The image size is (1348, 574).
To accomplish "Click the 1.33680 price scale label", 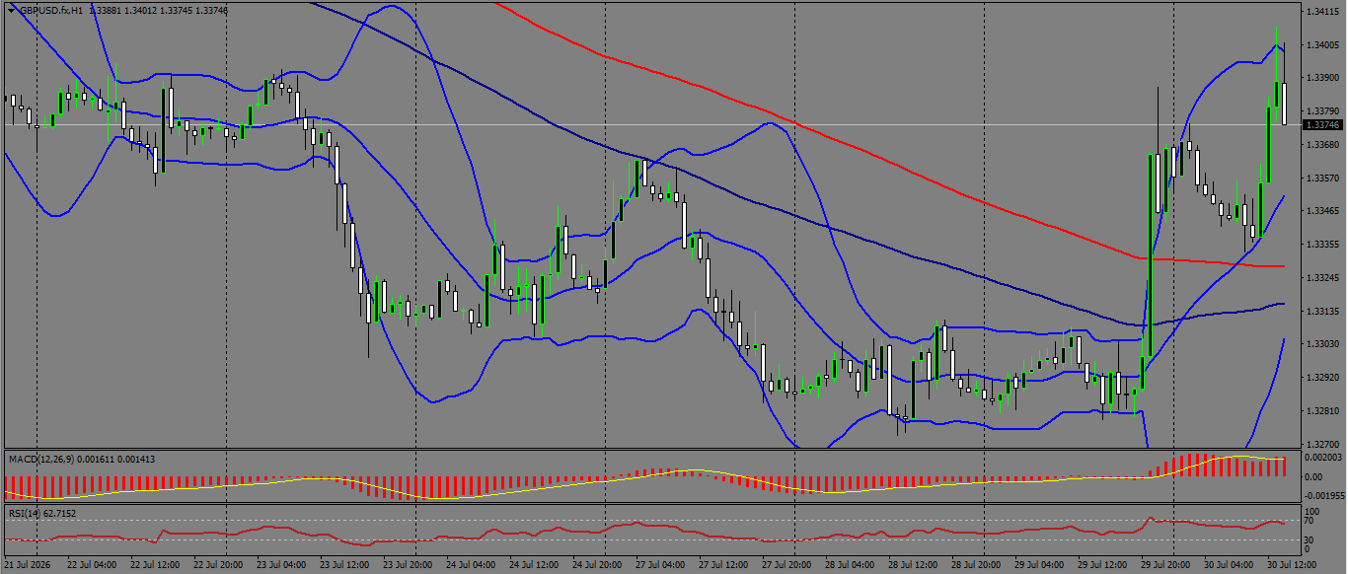I will (x=1321, y=145).
